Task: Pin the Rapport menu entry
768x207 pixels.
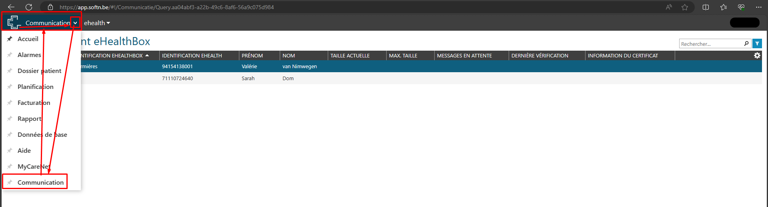Action: [10, 118]
